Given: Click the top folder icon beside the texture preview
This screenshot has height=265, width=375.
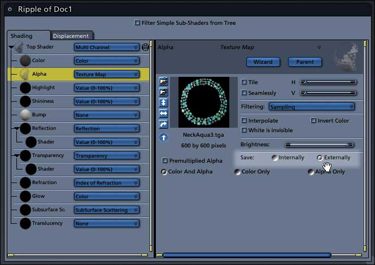Looking at the screenshot, I should [x=164, y=81].
